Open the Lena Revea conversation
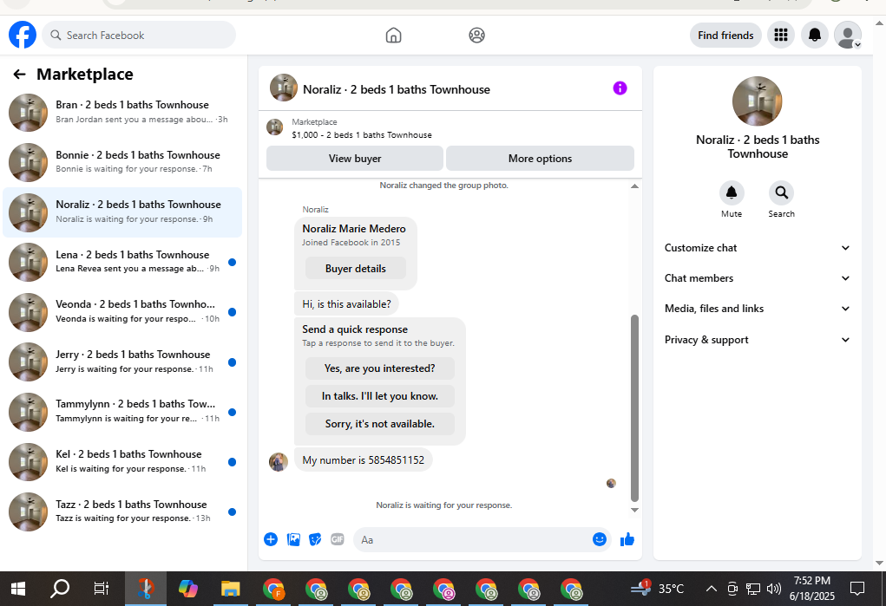 pos(122,262)
